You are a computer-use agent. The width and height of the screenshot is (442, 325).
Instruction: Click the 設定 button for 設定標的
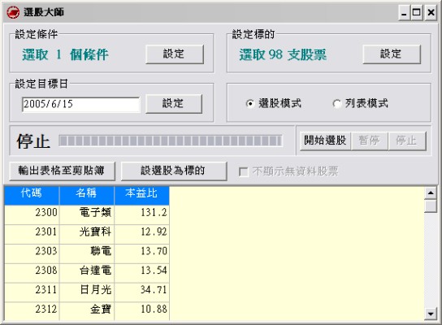coord(392,54)
